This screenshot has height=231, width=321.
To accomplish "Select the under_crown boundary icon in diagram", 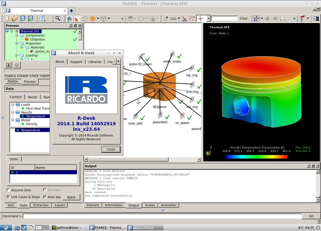I will [172, 54].
